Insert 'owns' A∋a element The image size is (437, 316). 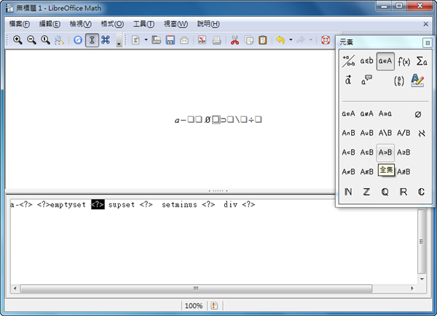[385, 113]
